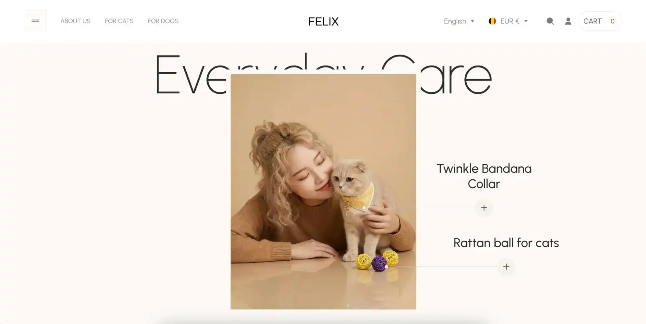Open the For Dogs menu item
This screenshot has height=324, width=646.
click(x=163, y=21)
